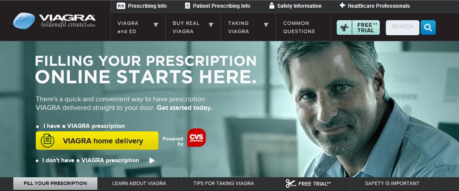Image resolution: width=459 pixels, height=191 pixels.
Task: Click the blue Pfizer pill logo
Action: [24, 21]
